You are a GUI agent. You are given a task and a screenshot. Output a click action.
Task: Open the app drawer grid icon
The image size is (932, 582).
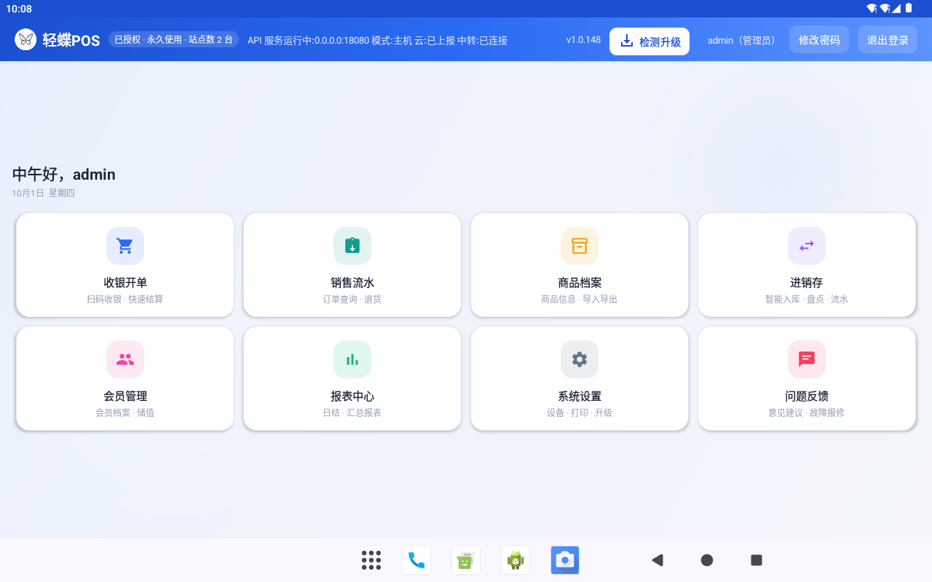(371, 560)
